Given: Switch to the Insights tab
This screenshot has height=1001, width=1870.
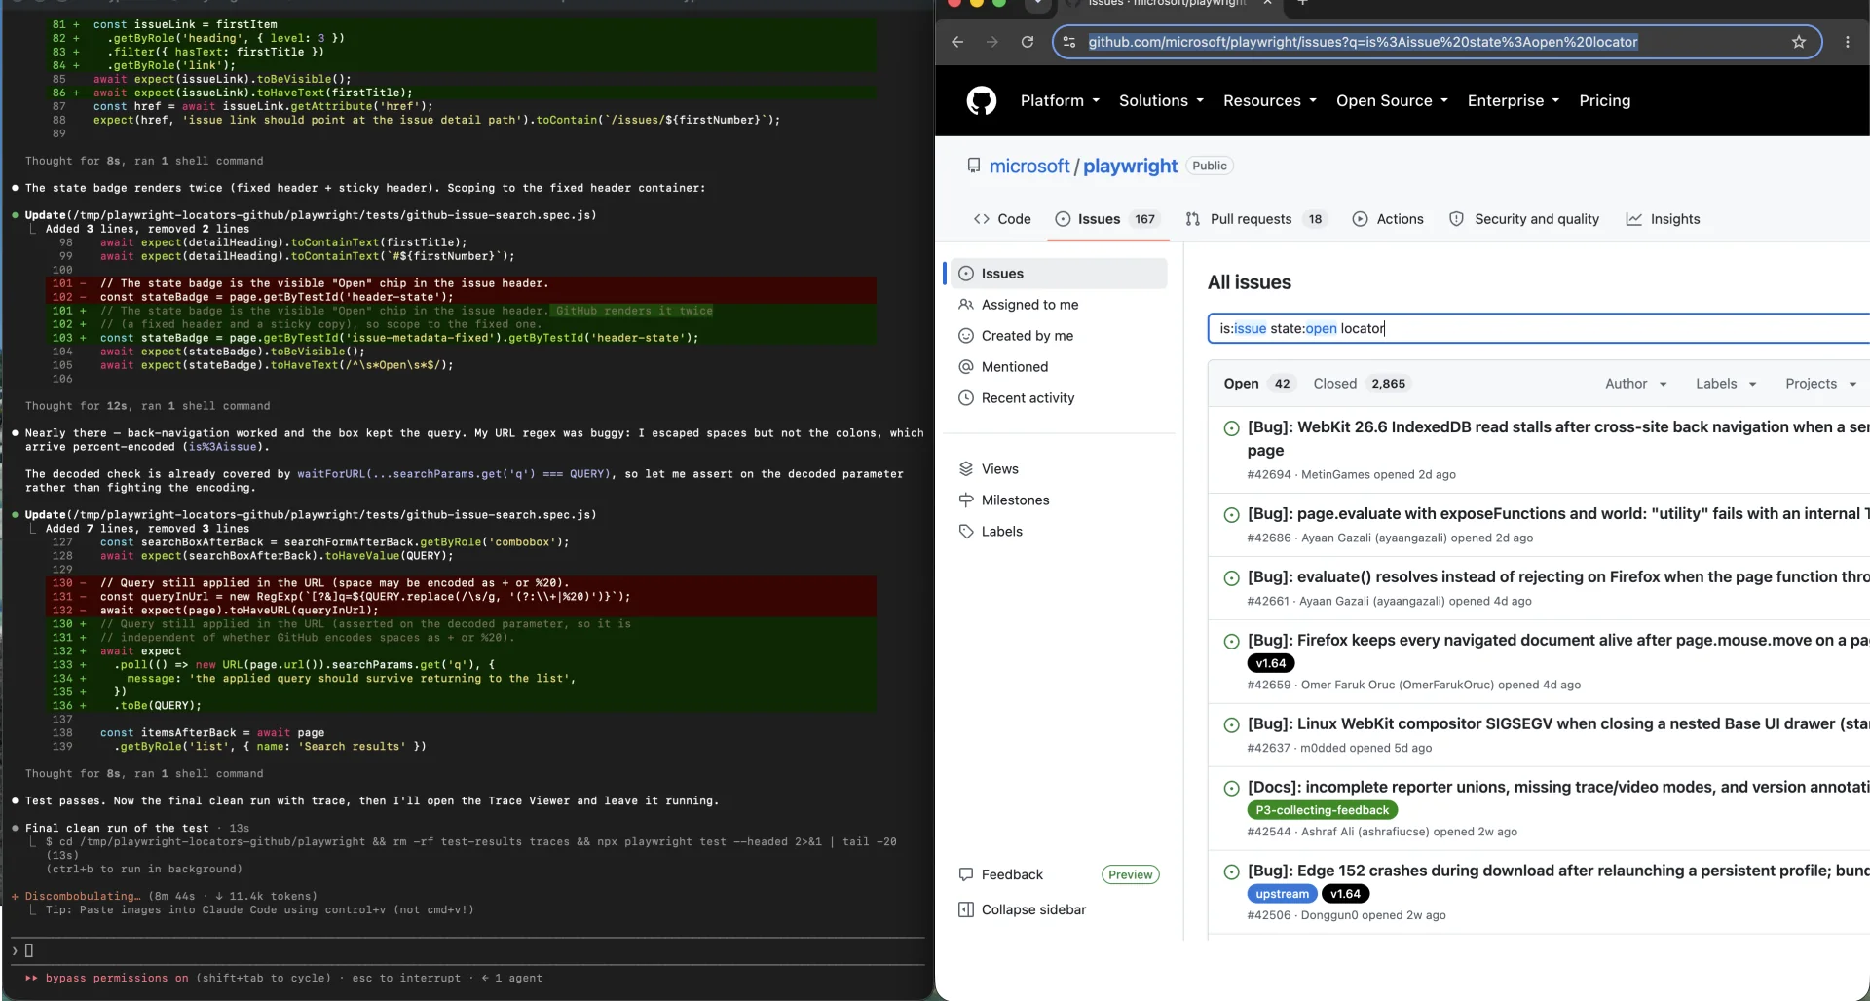Looking at the screenshot, I should 1664,219.
